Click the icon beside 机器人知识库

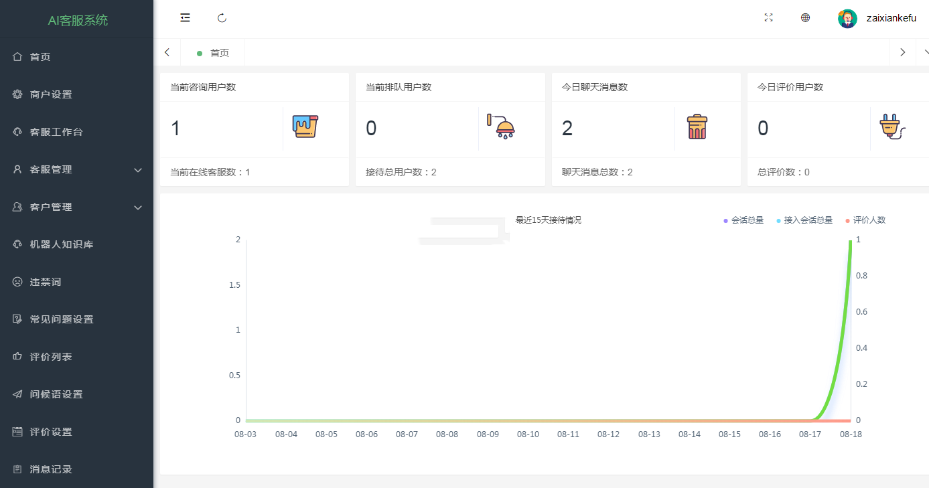(17, 244)
